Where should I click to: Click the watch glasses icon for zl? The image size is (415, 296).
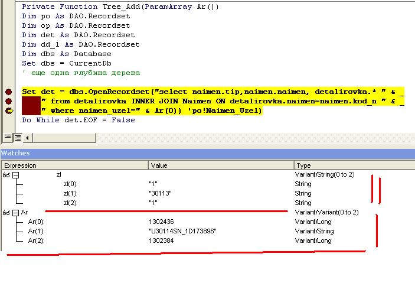click(6, 175)
